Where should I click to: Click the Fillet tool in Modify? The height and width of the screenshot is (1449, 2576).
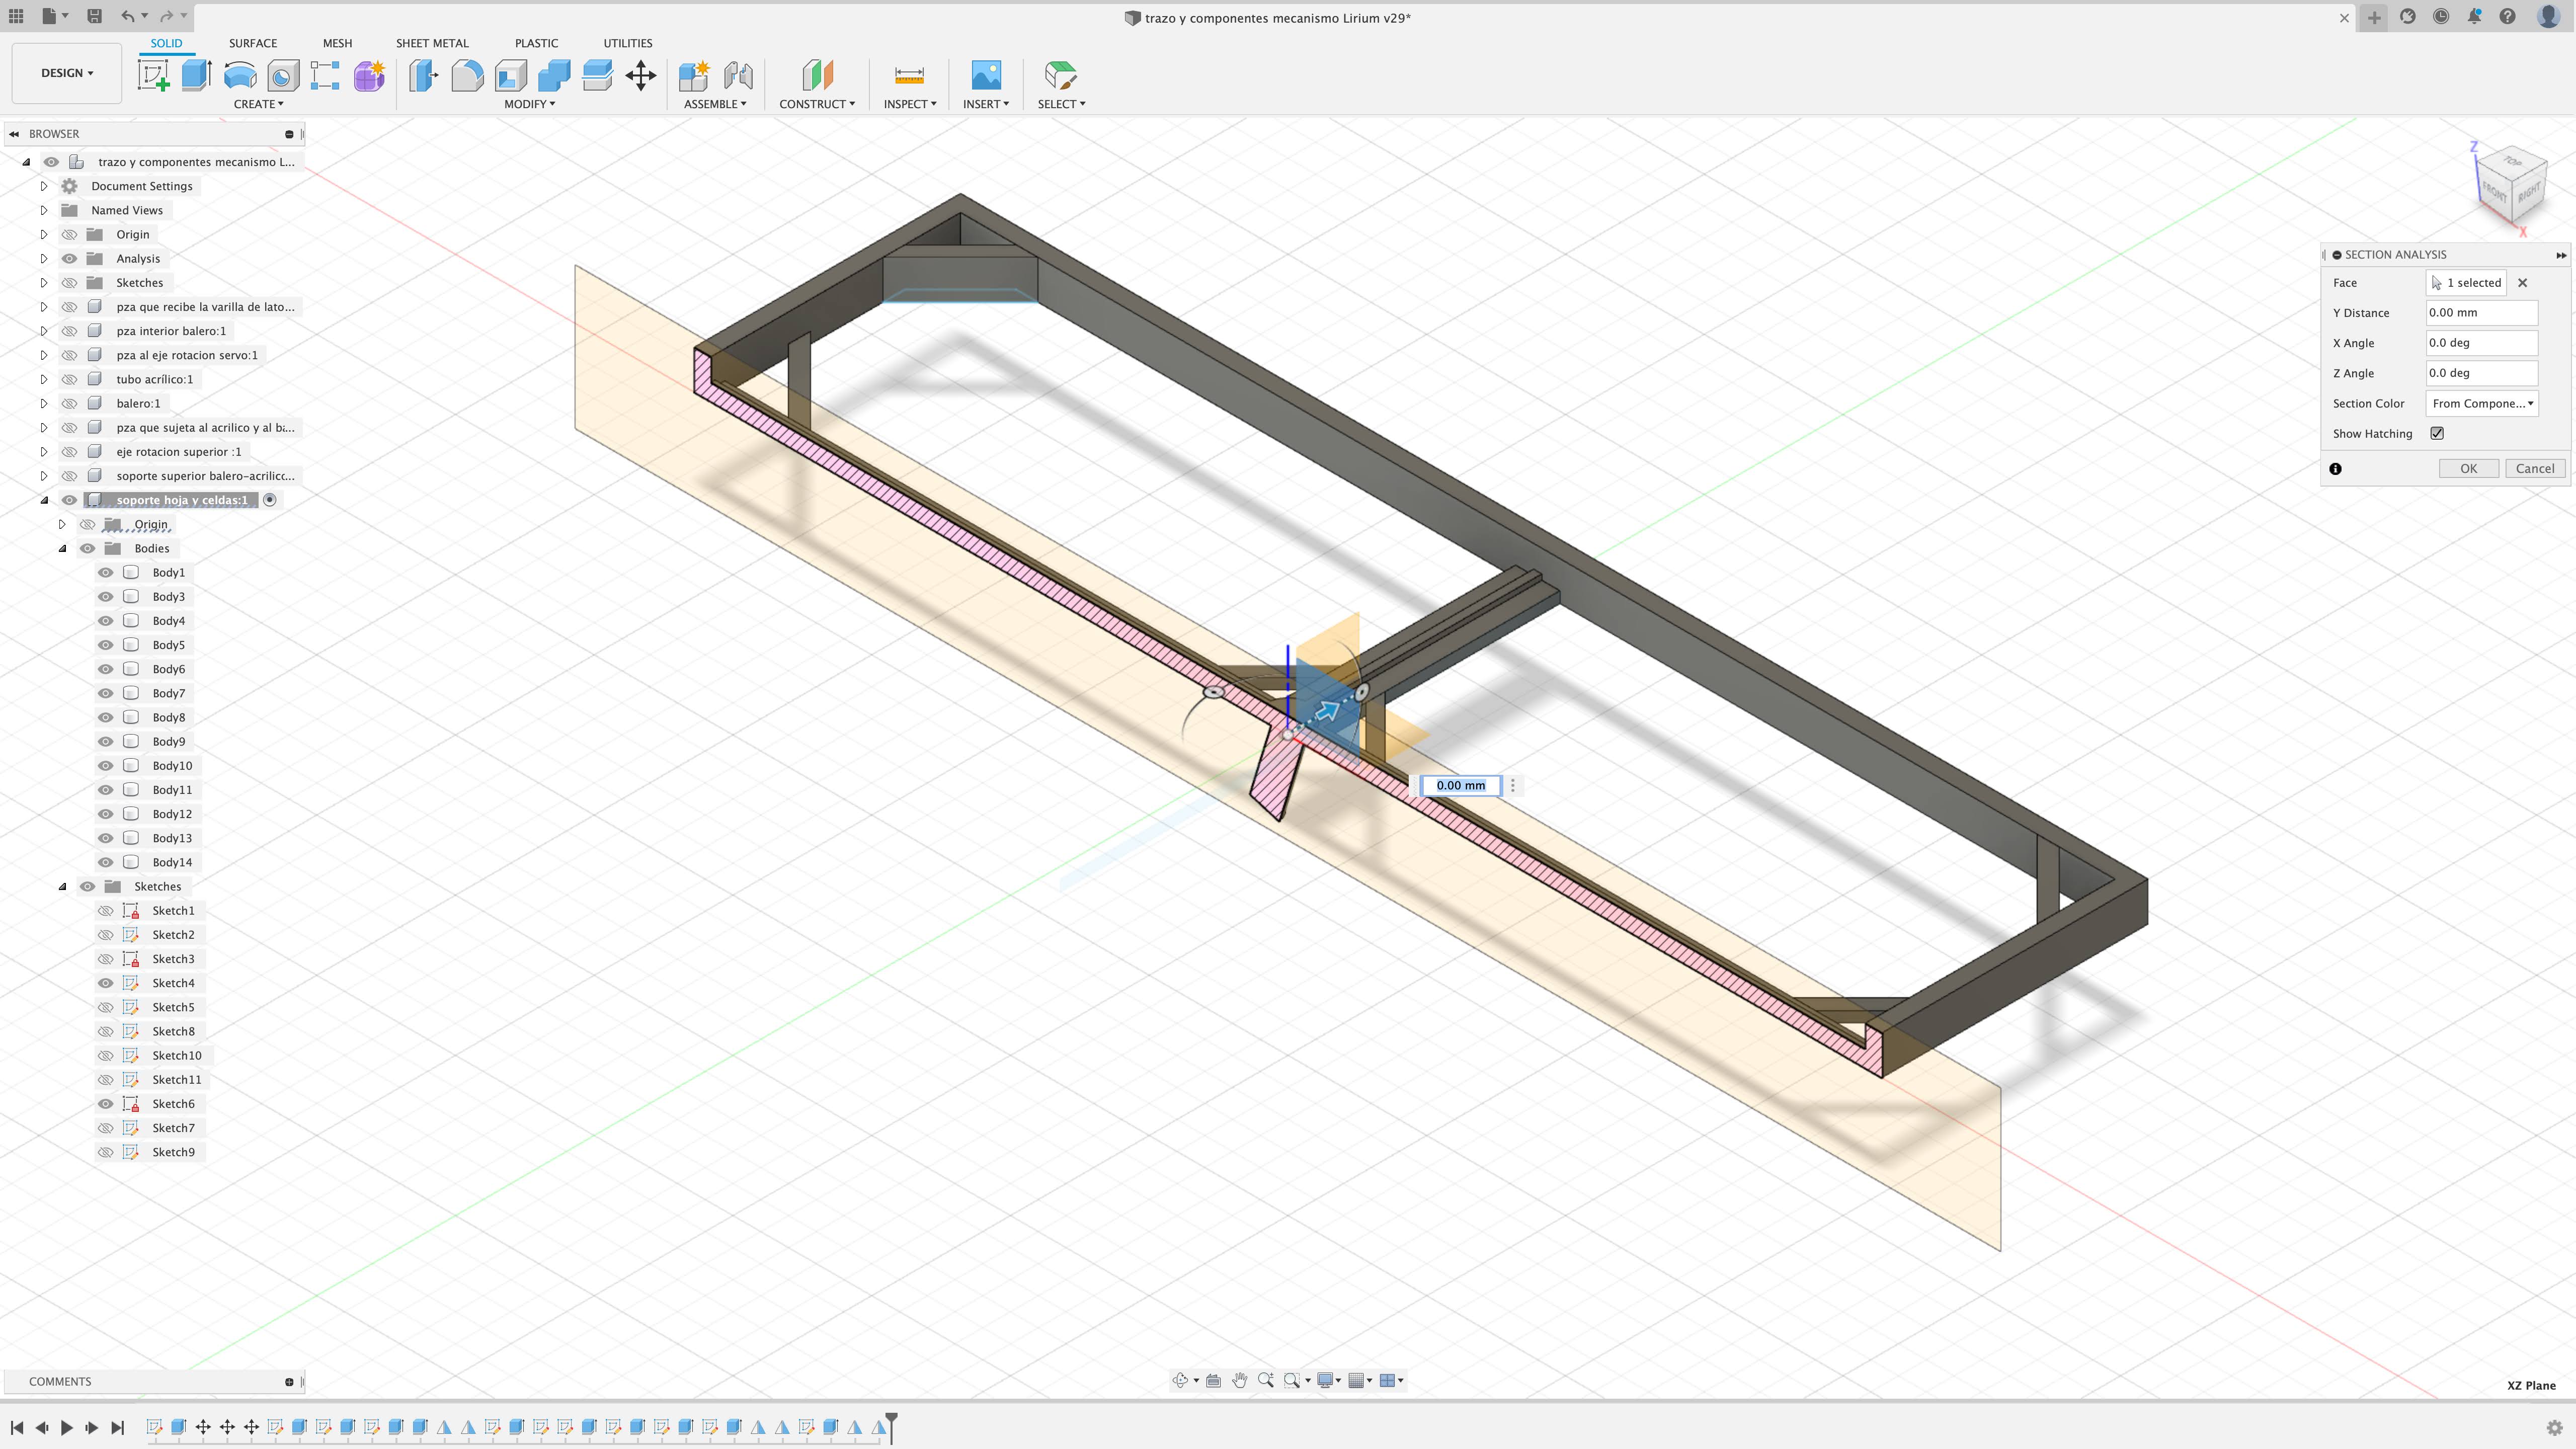click(x=467, y=76)
